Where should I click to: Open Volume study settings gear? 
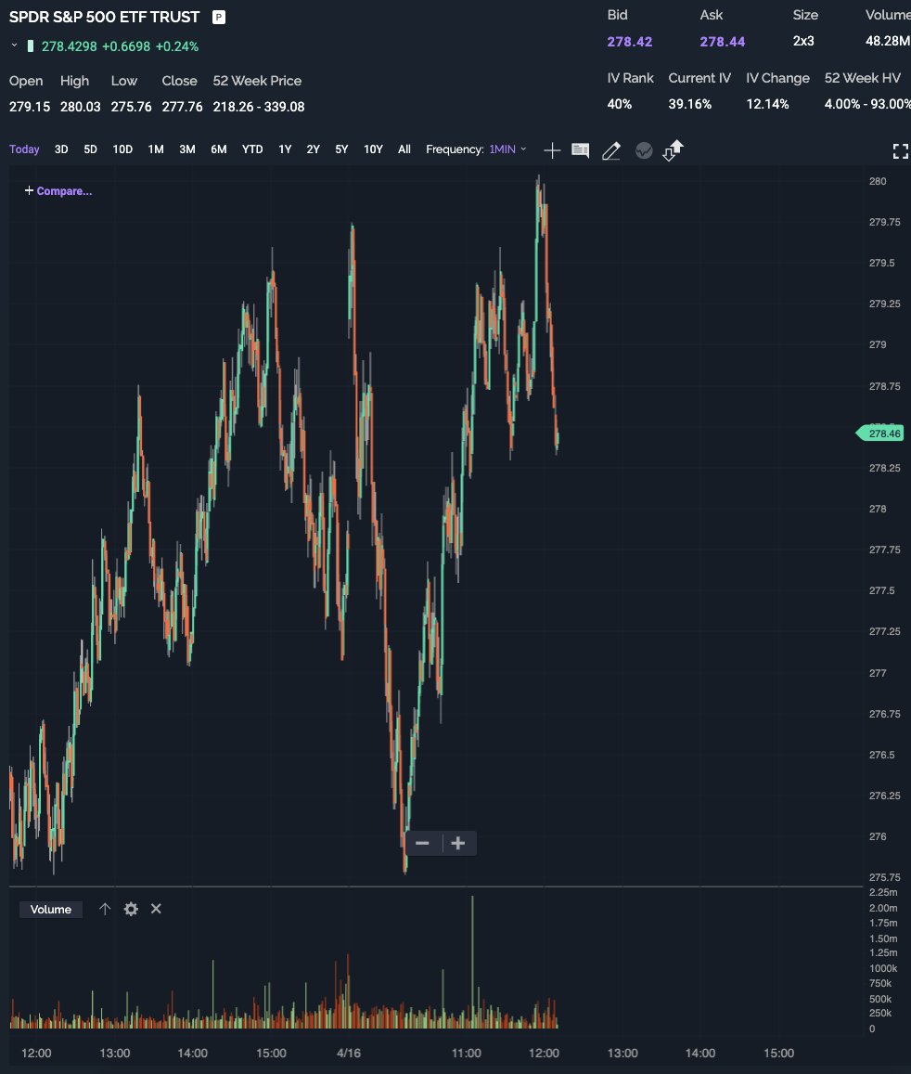coord(131,909)
